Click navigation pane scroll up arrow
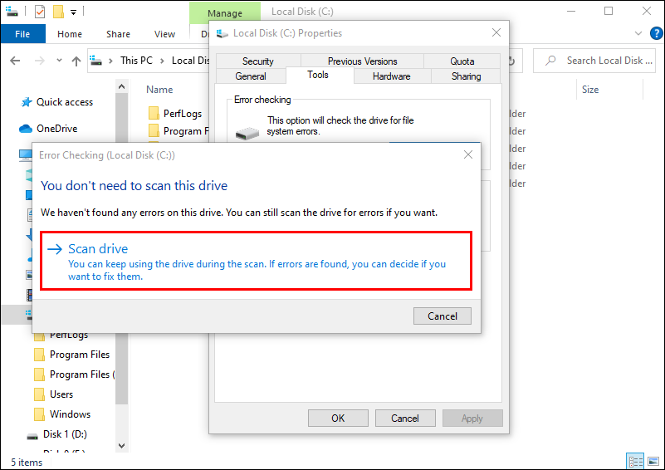Screen dimensions: 665x470 pos(121,86)
